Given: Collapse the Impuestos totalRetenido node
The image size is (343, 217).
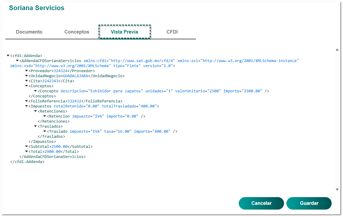Looking at the screenshot, I should coord(26,106).
